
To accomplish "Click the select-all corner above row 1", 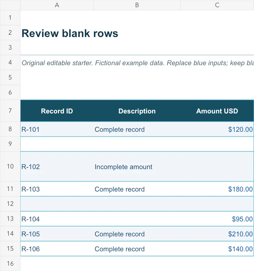I will [x=10, y=5].
